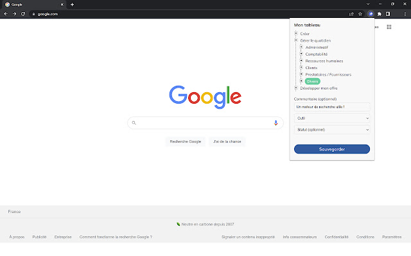Click the J'ai de la chance button
The image size is (411, 256).
(x=227, y=141)
